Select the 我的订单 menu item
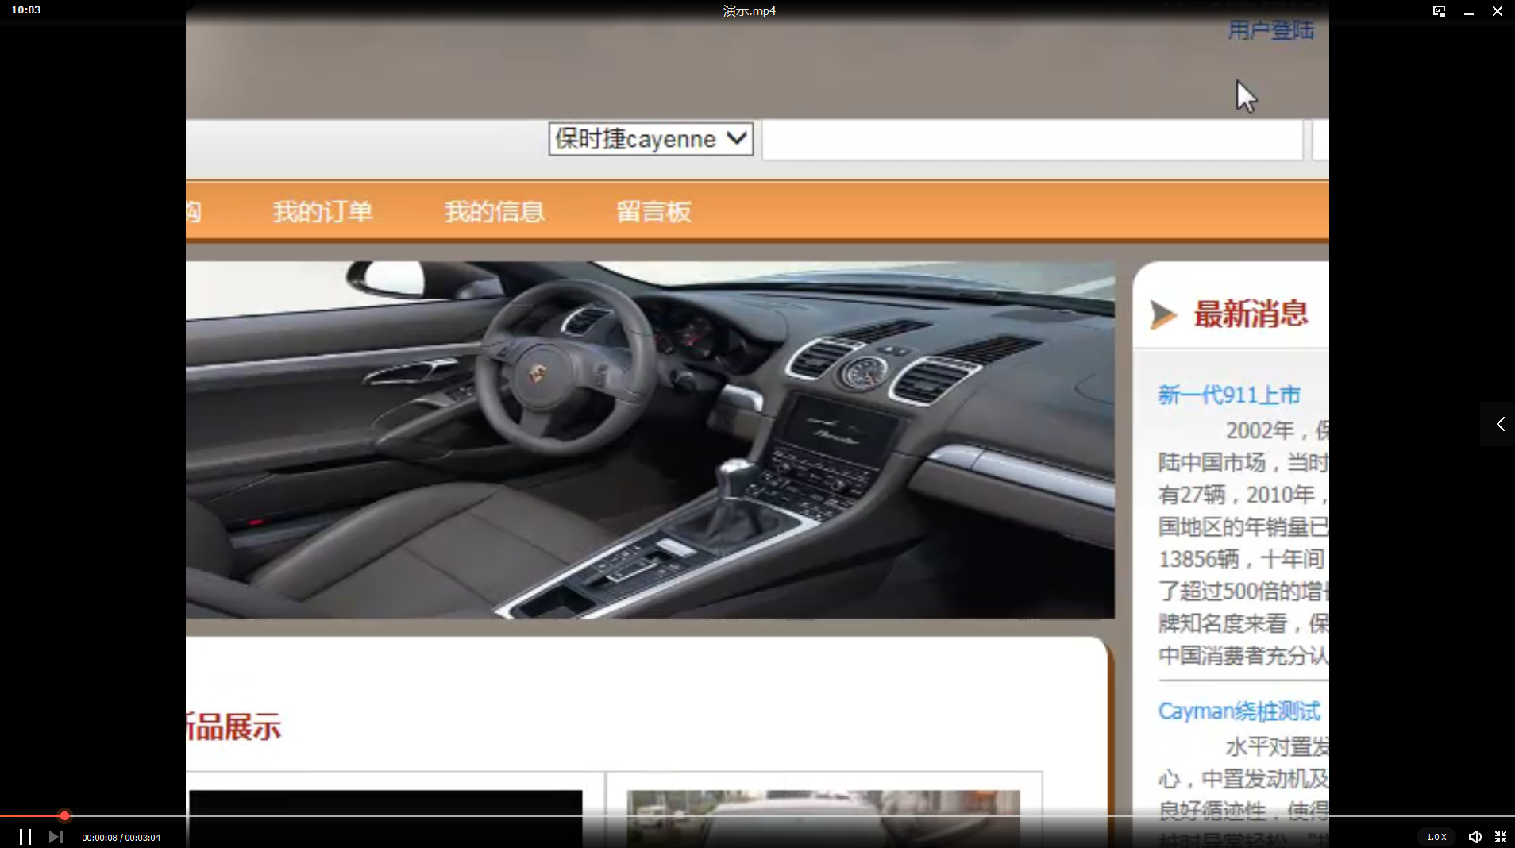 coord(322,211)
